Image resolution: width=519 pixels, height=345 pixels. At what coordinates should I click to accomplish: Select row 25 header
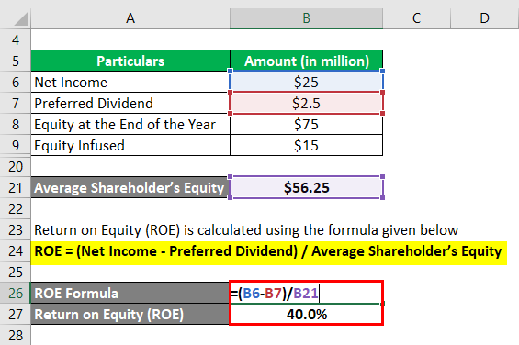click(x=16, y=273)
